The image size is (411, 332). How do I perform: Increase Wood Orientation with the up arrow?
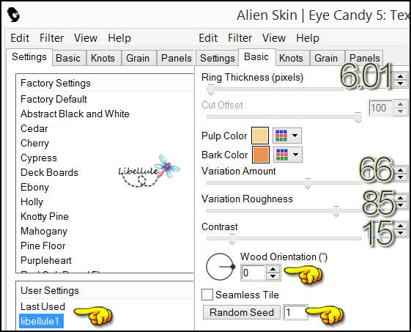(273, 269)
